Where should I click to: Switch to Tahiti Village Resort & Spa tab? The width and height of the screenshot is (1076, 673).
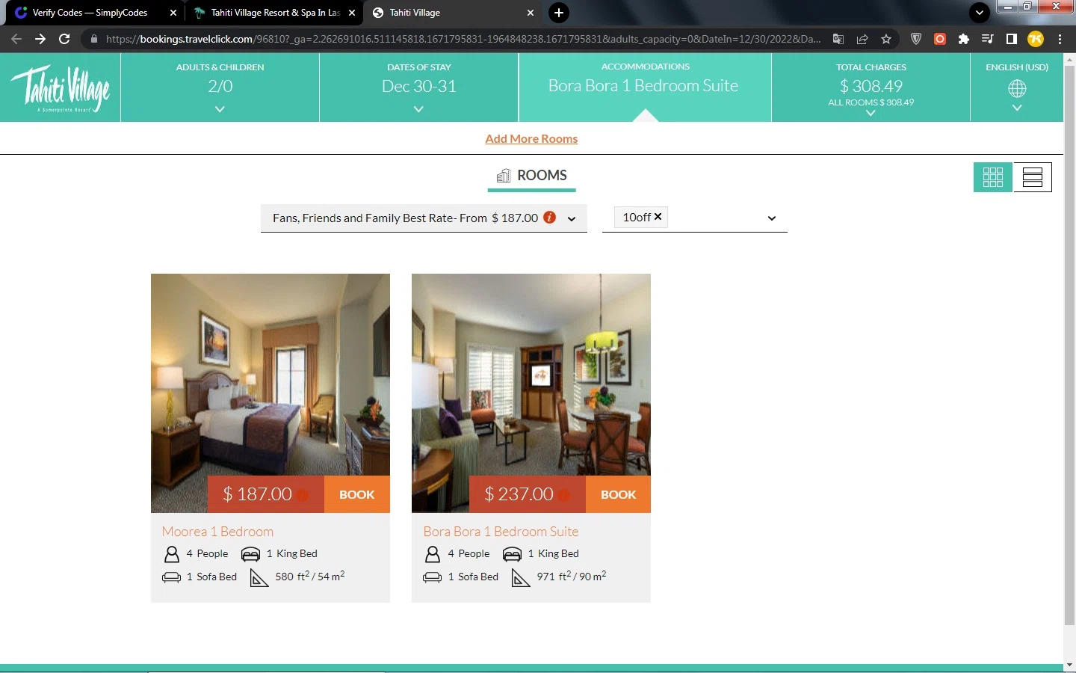click(x=274, y=13)
